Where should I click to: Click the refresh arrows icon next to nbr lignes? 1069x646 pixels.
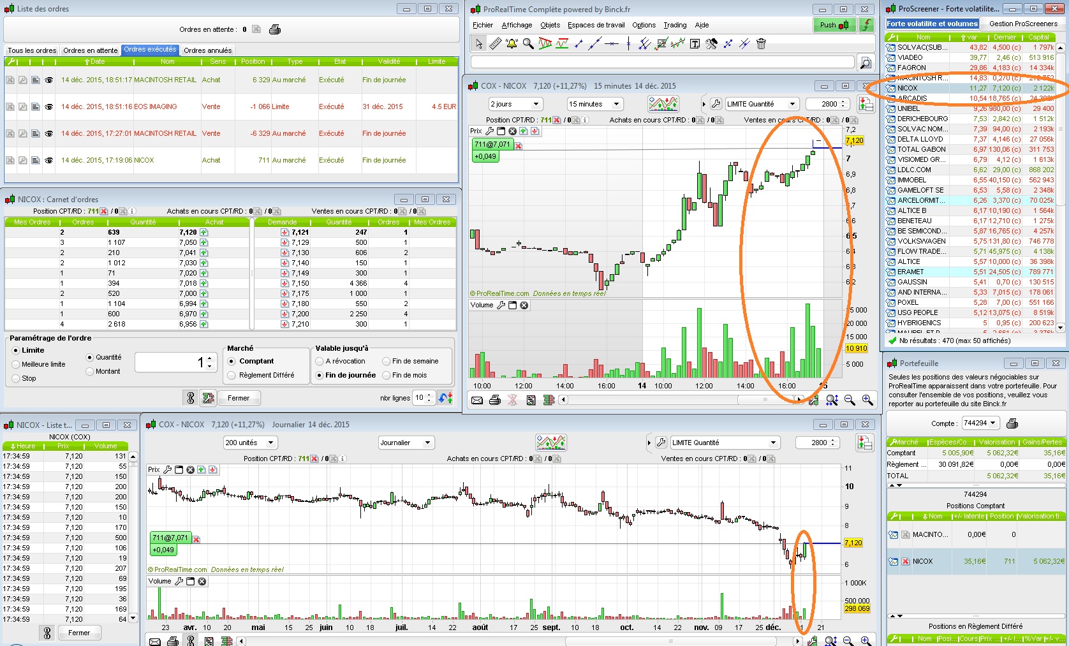tap(445, 398)
